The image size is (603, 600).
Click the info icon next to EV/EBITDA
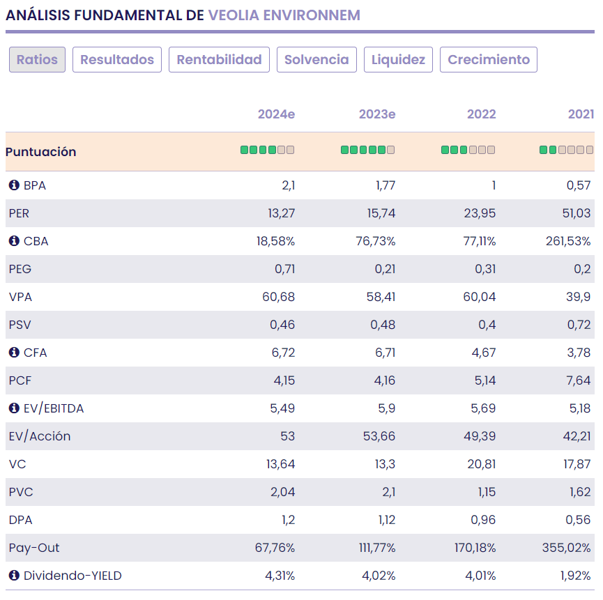pos(14,408)
